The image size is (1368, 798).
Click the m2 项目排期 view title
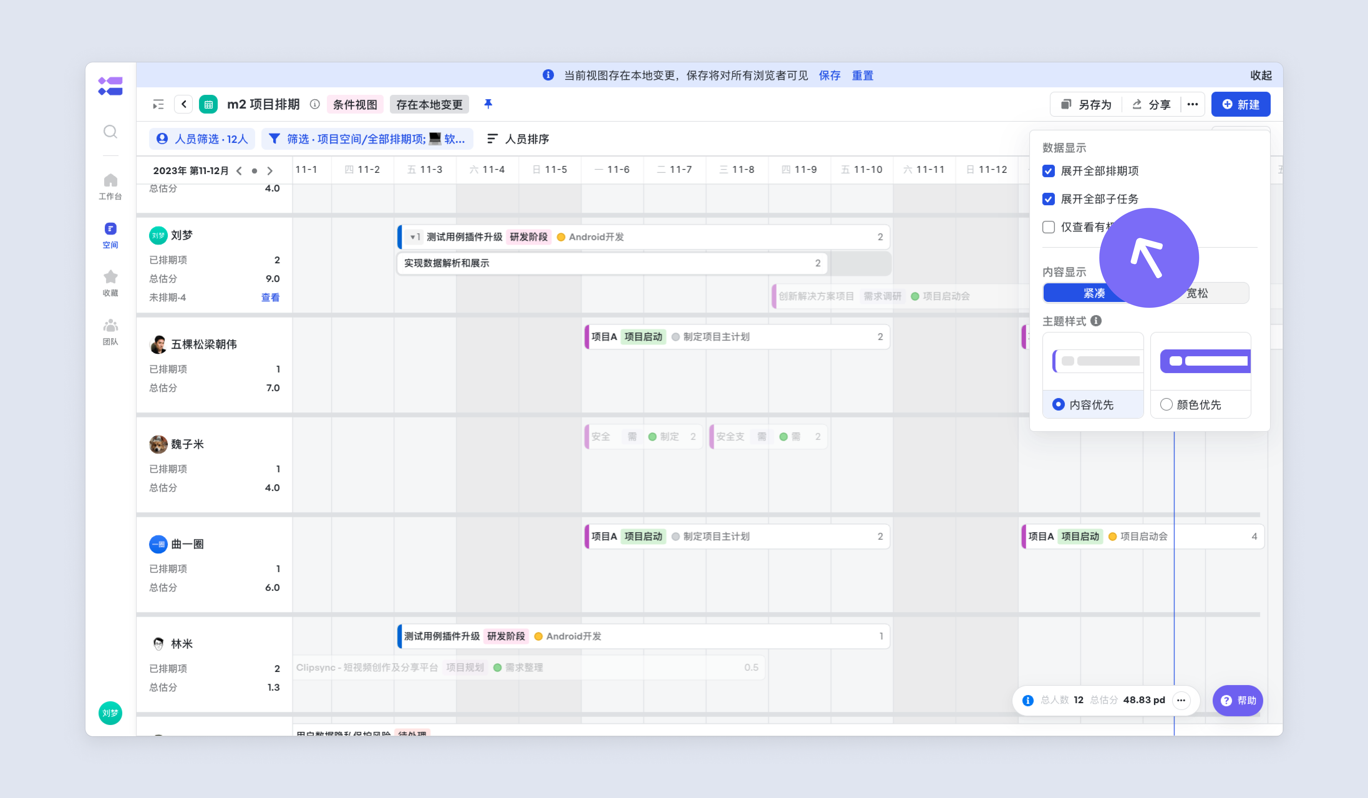[263, 104]
